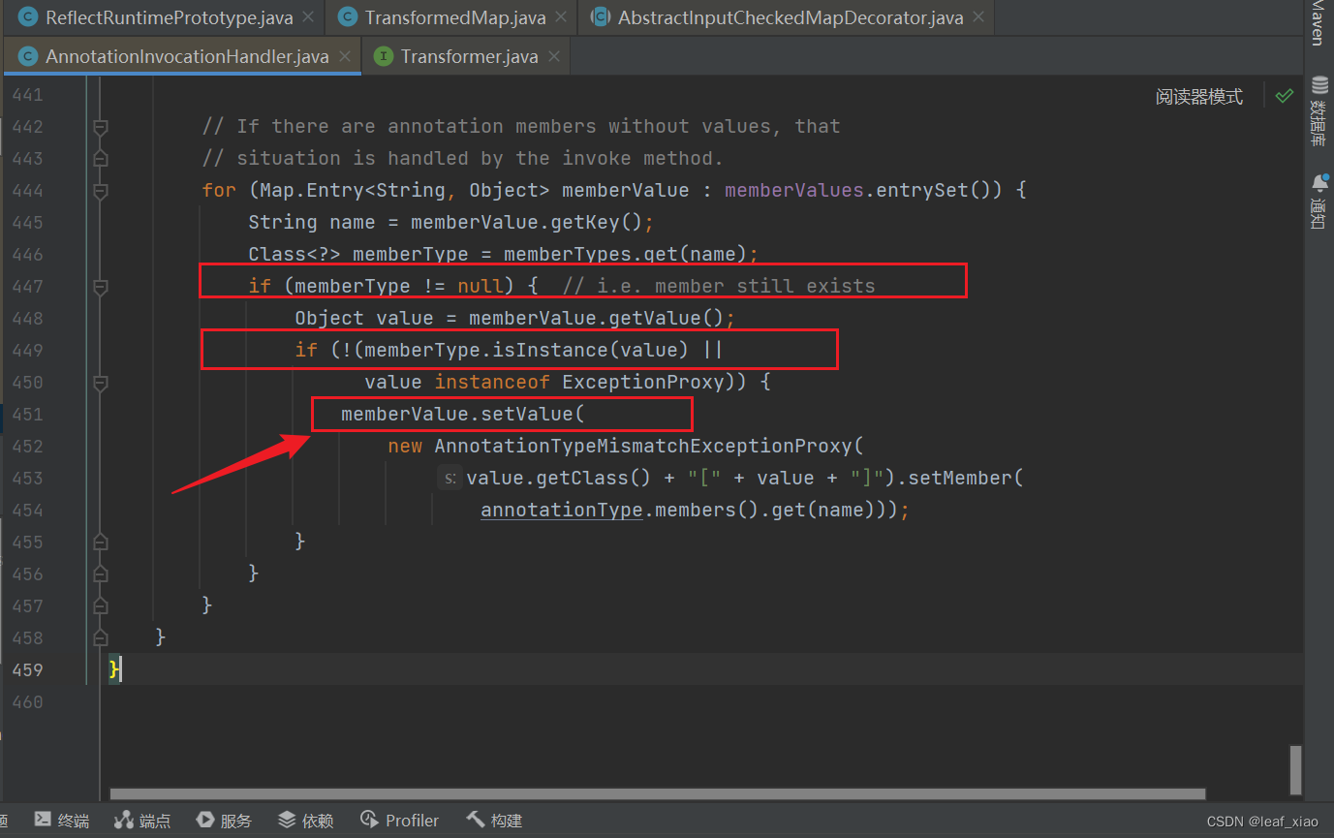Click the abstract class icon on AbstractInputCheckedMapDecorator.java tab
Viewport: 1334px width, 838px height.
coord(601,17)
